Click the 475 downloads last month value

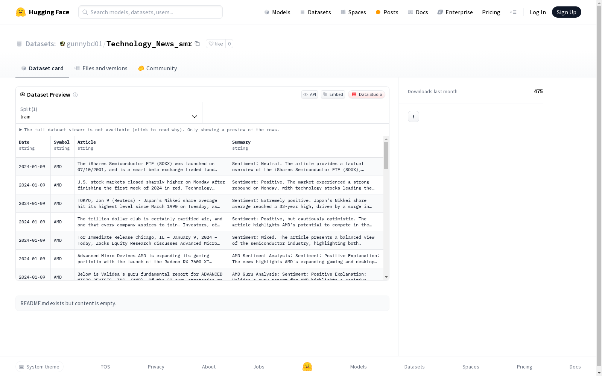click(538, 91)
